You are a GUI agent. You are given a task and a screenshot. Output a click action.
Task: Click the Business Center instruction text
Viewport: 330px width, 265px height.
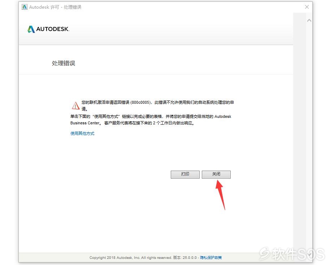151,120
